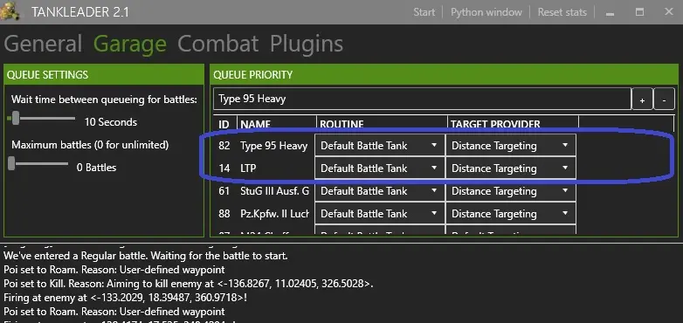This screenshot has height=323, width=683.
Task: Switch to the Garage tab
Action: point(130,44)
